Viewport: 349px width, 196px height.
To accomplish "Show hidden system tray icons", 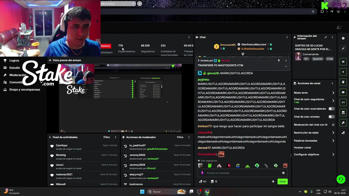I will tap(300, 192).
